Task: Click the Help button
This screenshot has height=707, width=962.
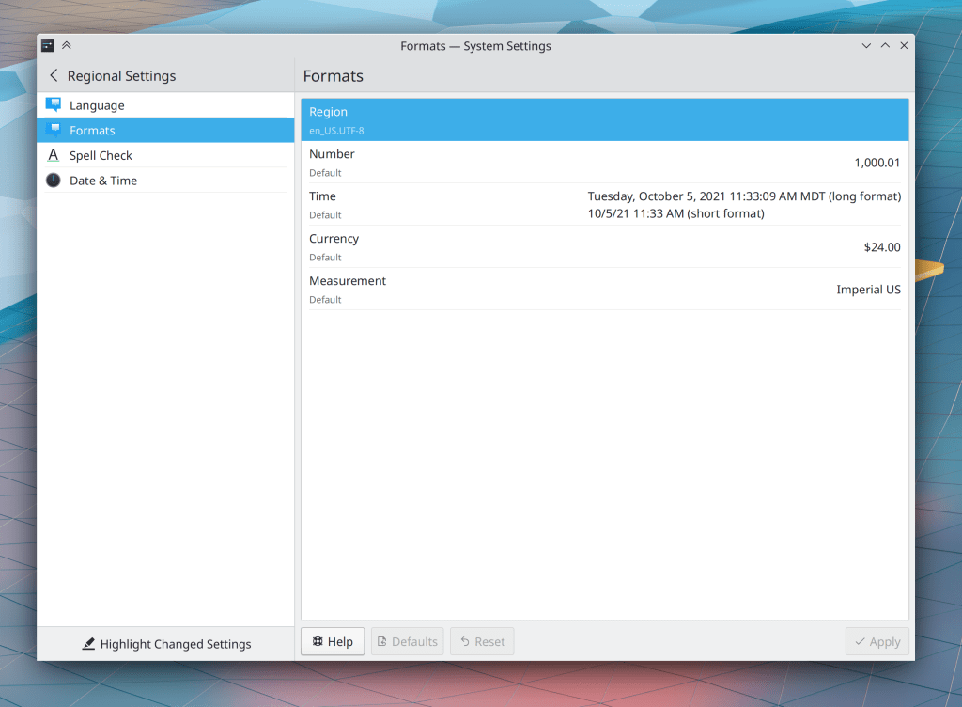Action: coord(333,641)
